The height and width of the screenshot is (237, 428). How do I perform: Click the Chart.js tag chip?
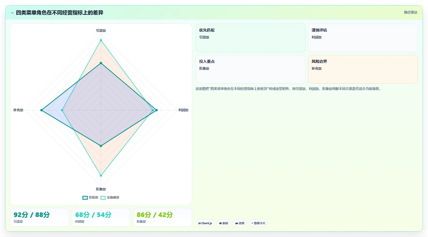(x=205, y=223)
